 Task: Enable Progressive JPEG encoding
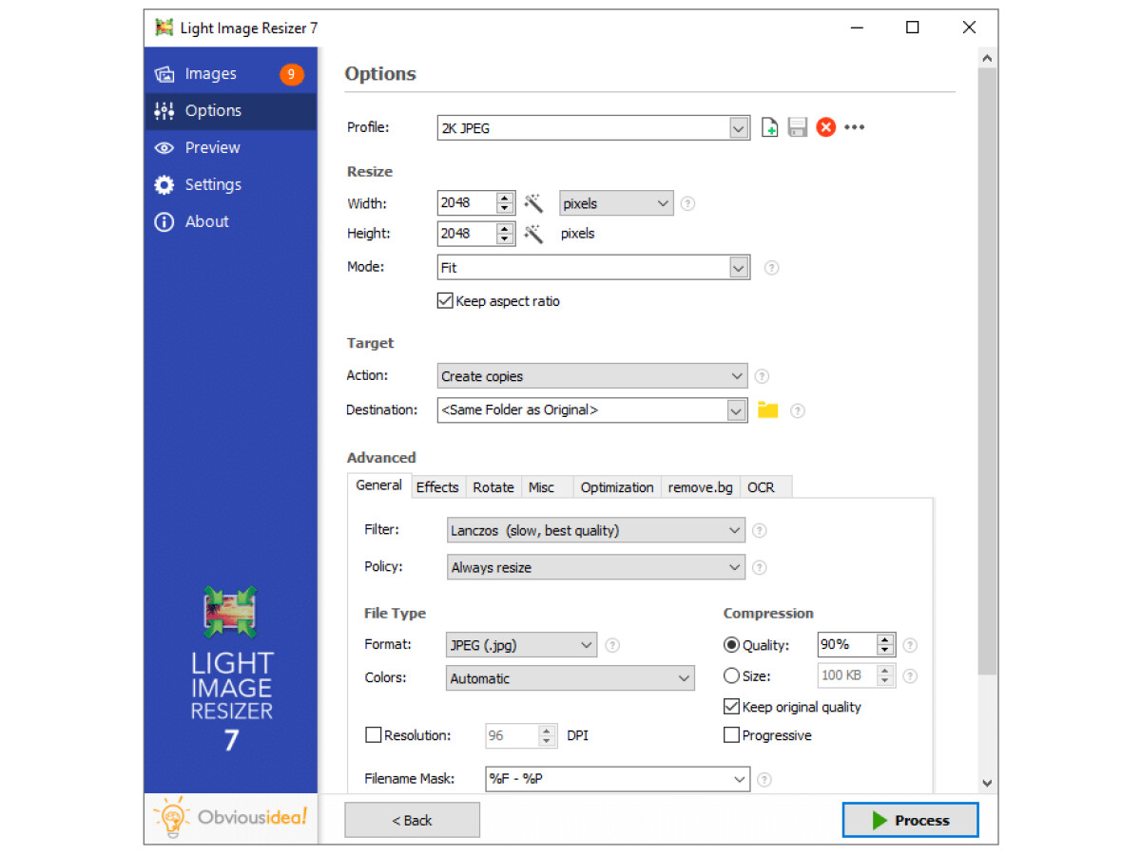coord(731,735)
